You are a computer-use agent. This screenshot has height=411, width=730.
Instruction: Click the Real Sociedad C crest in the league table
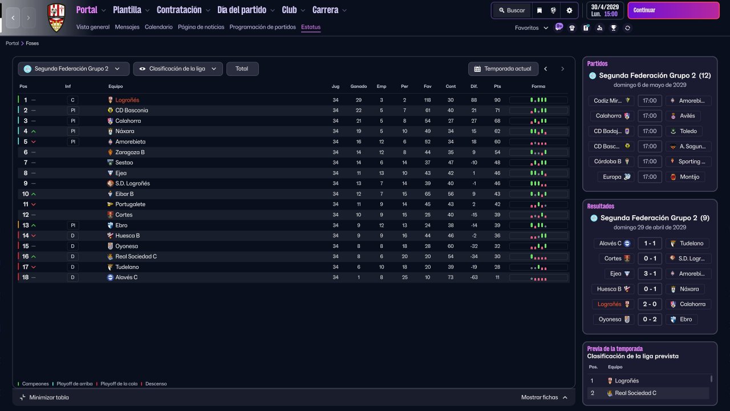(111, 256)
